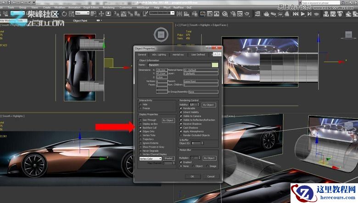
Task: Switch to the User Defined tab
Action: tap(198, 55)
